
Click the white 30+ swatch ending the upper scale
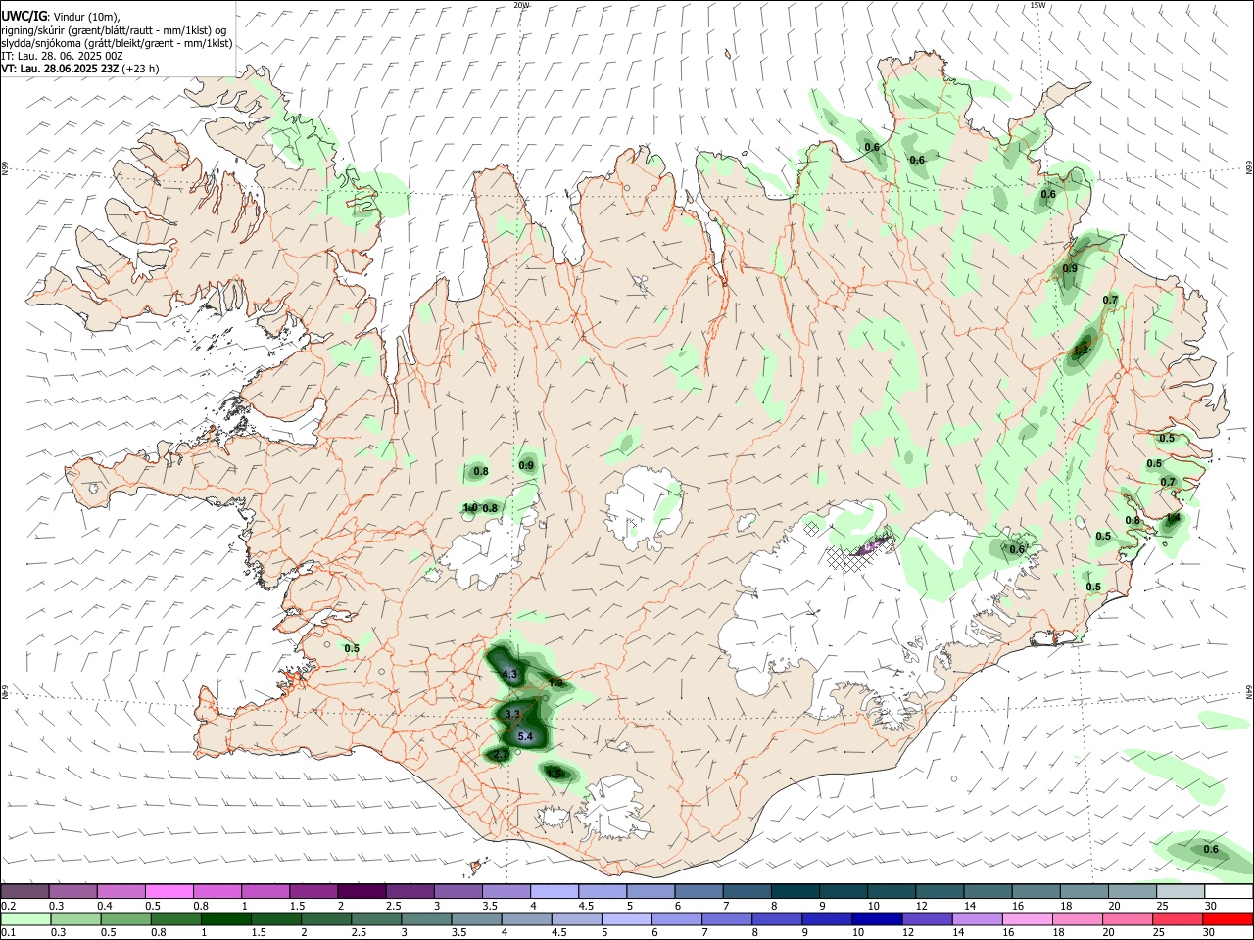[1229, 892]
